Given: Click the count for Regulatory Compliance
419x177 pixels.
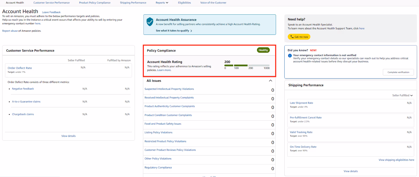Looking at the screenshot, I should click(x=273, y=169).
